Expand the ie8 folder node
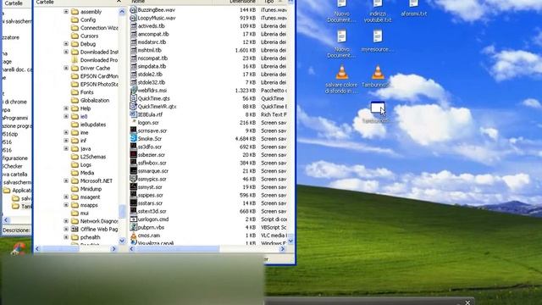 tap(66, 117)
